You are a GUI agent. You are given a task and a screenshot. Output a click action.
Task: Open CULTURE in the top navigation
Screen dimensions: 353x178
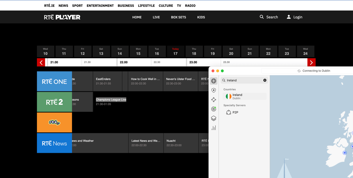(166, 6)
